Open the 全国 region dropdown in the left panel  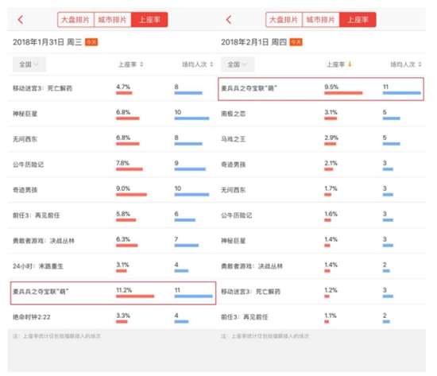(x=29, y=64)
